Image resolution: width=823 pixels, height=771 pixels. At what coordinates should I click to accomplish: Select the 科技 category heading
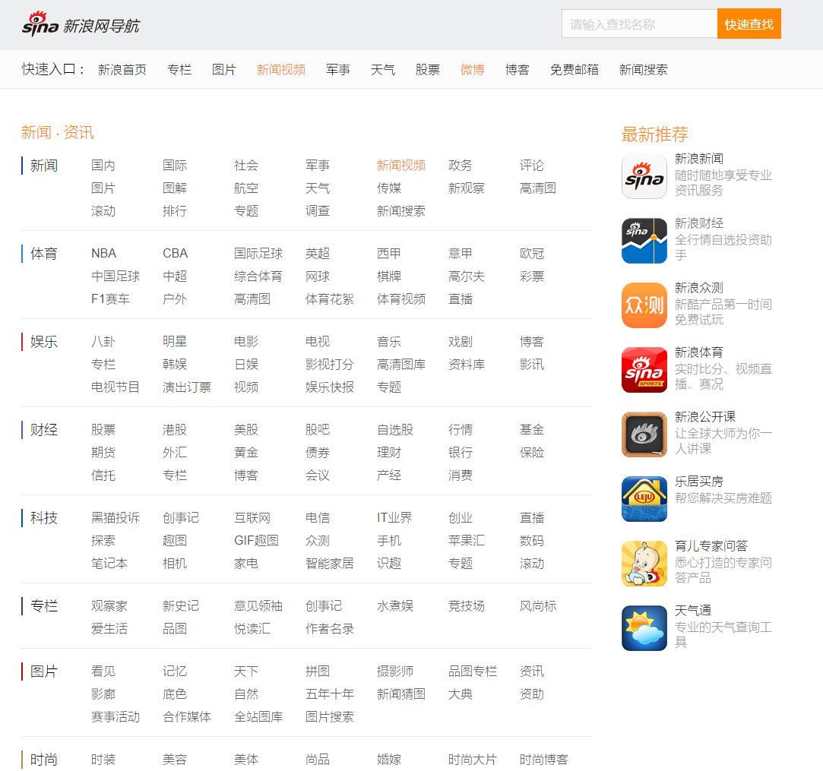pos(44,518)
